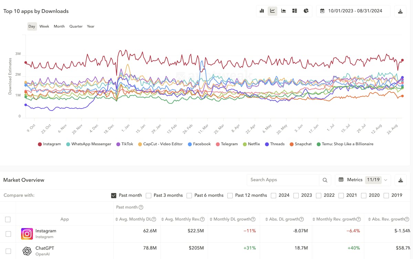Open help icon for Avg. Monthly DL
The width and height of the screenshot is (413, 259).
(154, 219)
